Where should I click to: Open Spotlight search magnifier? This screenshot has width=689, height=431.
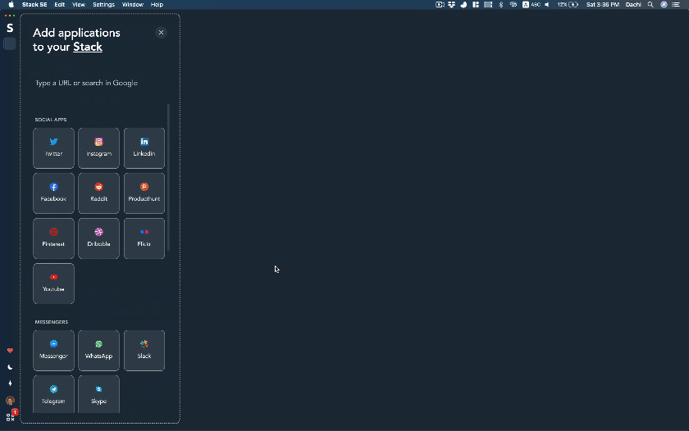click(650, 4)
